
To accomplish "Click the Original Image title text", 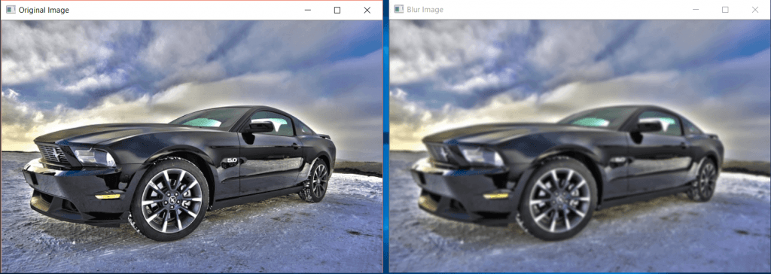I will [44, 11].
